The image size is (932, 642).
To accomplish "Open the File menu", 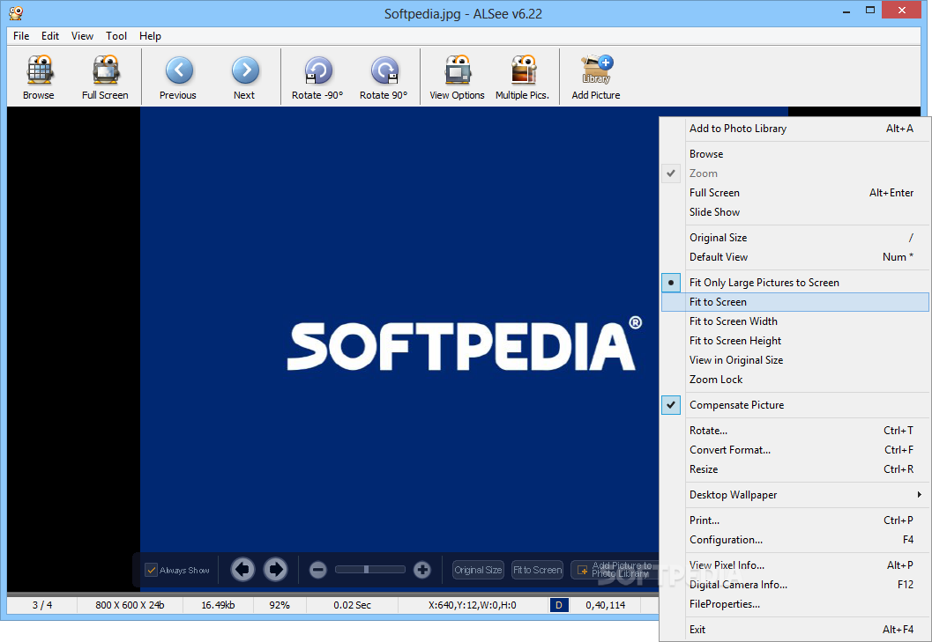I will pos(21,36).
